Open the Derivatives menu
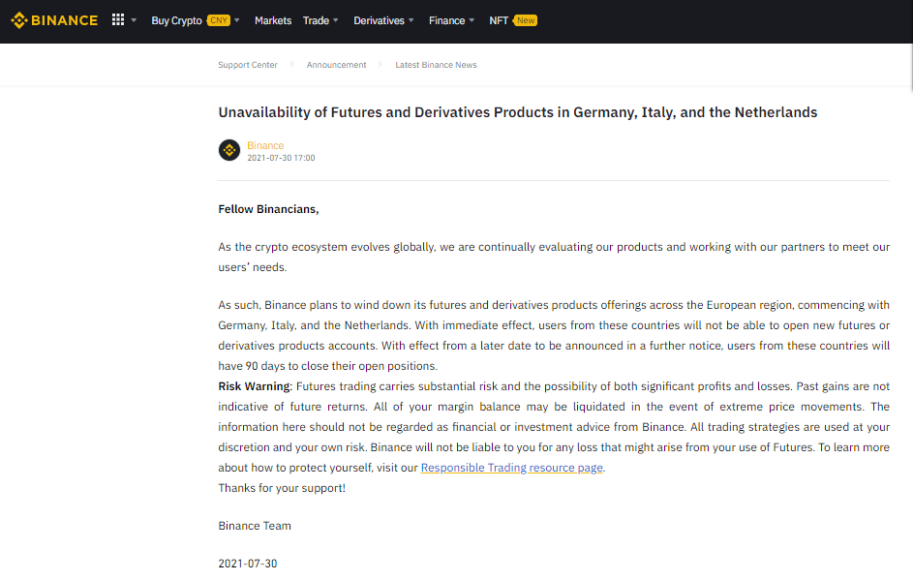The height and width of the screenshot is (580, 913). tap(379, 20)
